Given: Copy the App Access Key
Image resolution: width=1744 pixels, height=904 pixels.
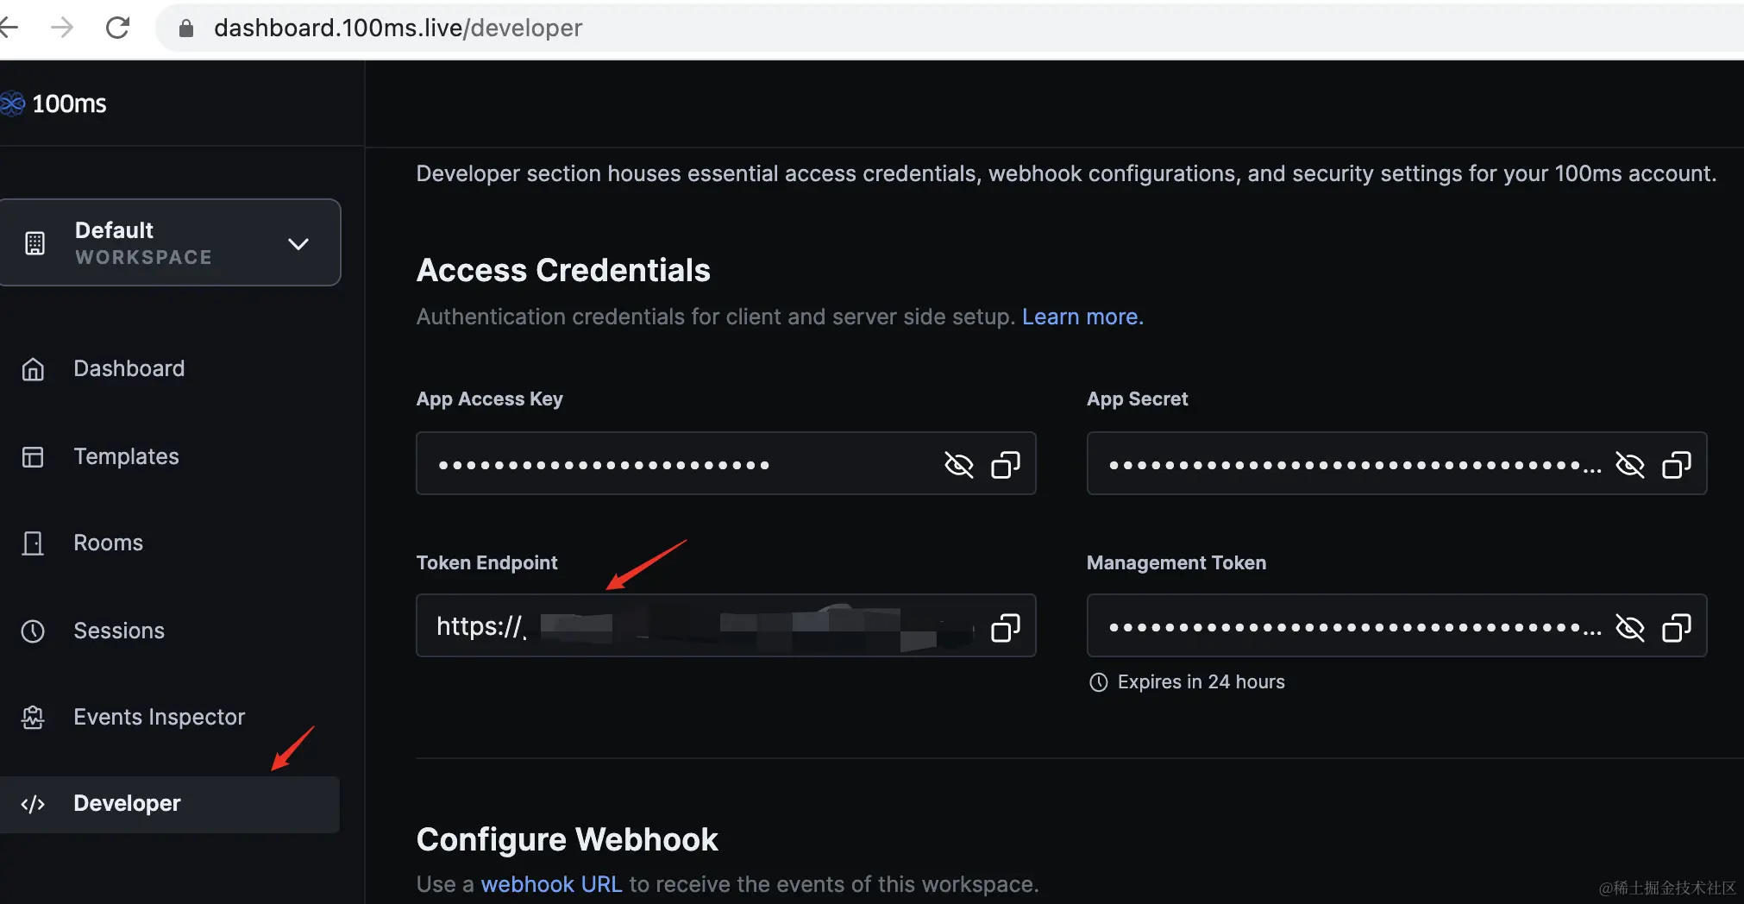Looking at the screenshot, I should (x=1005, y=465).
